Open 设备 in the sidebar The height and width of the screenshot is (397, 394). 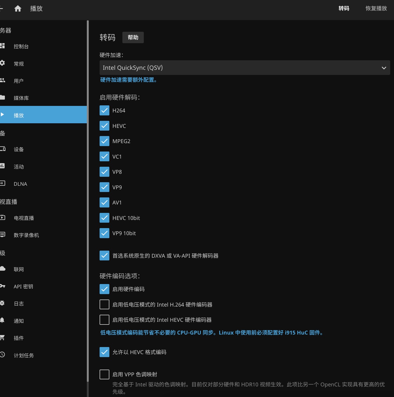tap(43, 149)
